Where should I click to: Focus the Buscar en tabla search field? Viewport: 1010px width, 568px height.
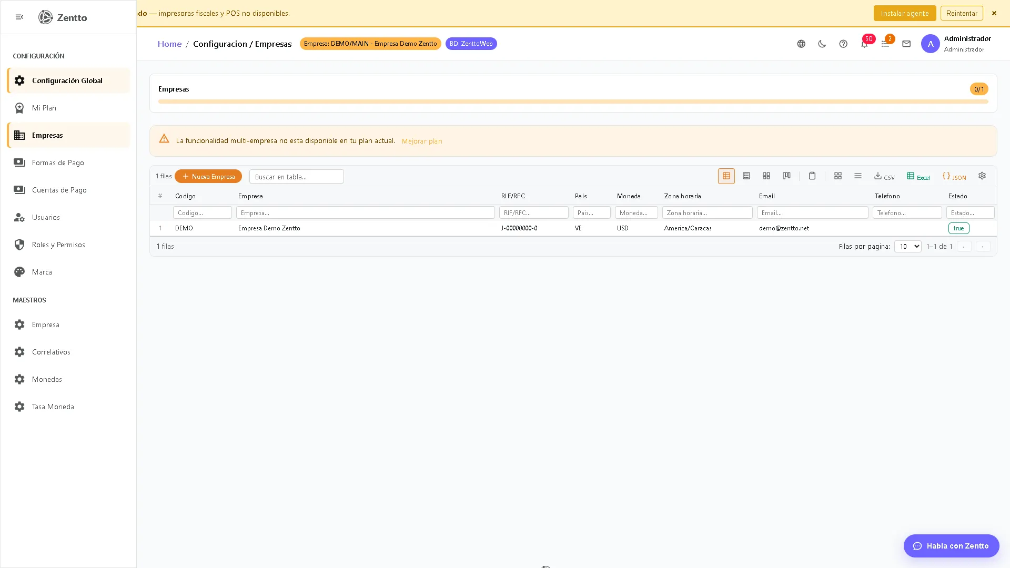pos(297,177)
